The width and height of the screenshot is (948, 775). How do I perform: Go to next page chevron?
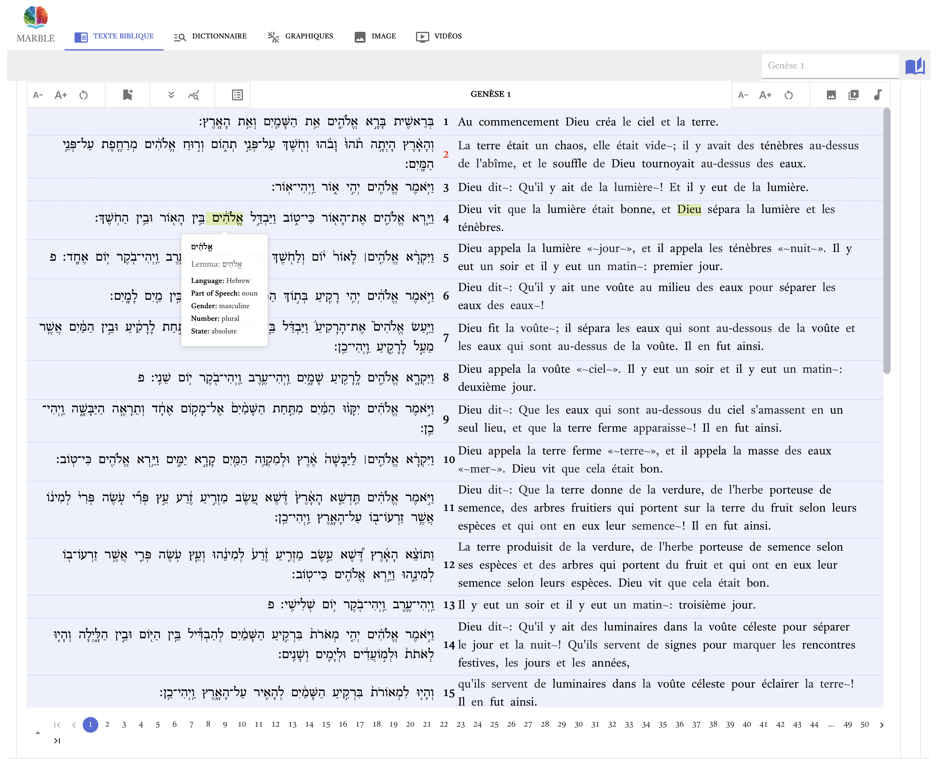point(882,725)
